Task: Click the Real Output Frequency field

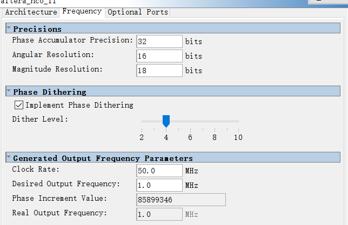Action: pyautogui.click(x=159, y=214)
